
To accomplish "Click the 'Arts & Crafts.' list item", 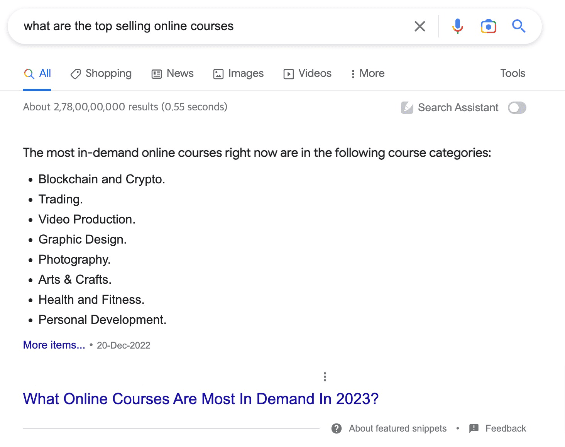I will pos(75,279).
